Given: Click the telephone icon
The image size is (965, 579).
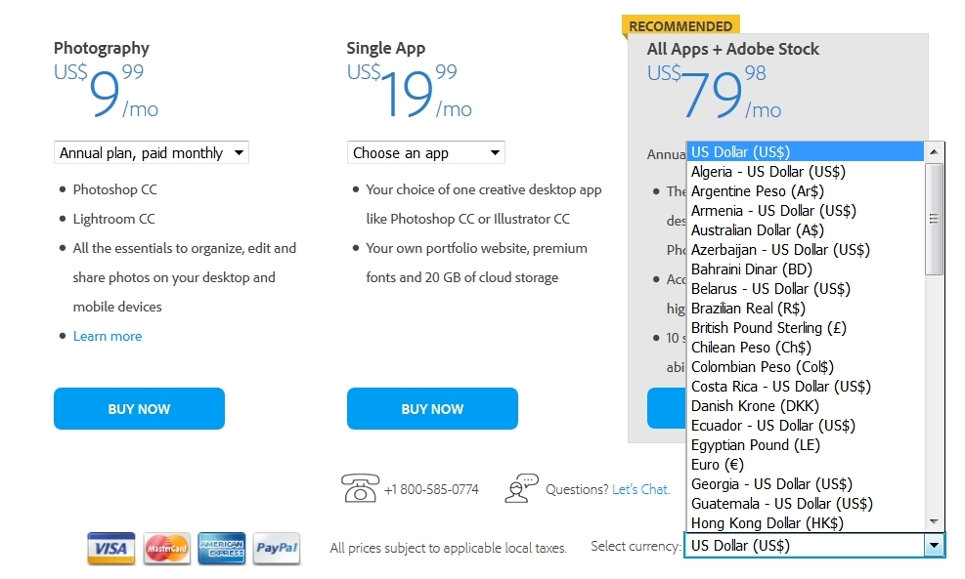Looking at the screenshot, I should [x=360, y=487].
